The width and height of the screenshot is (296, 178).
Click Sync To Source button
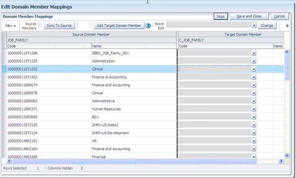pos(59,26)
